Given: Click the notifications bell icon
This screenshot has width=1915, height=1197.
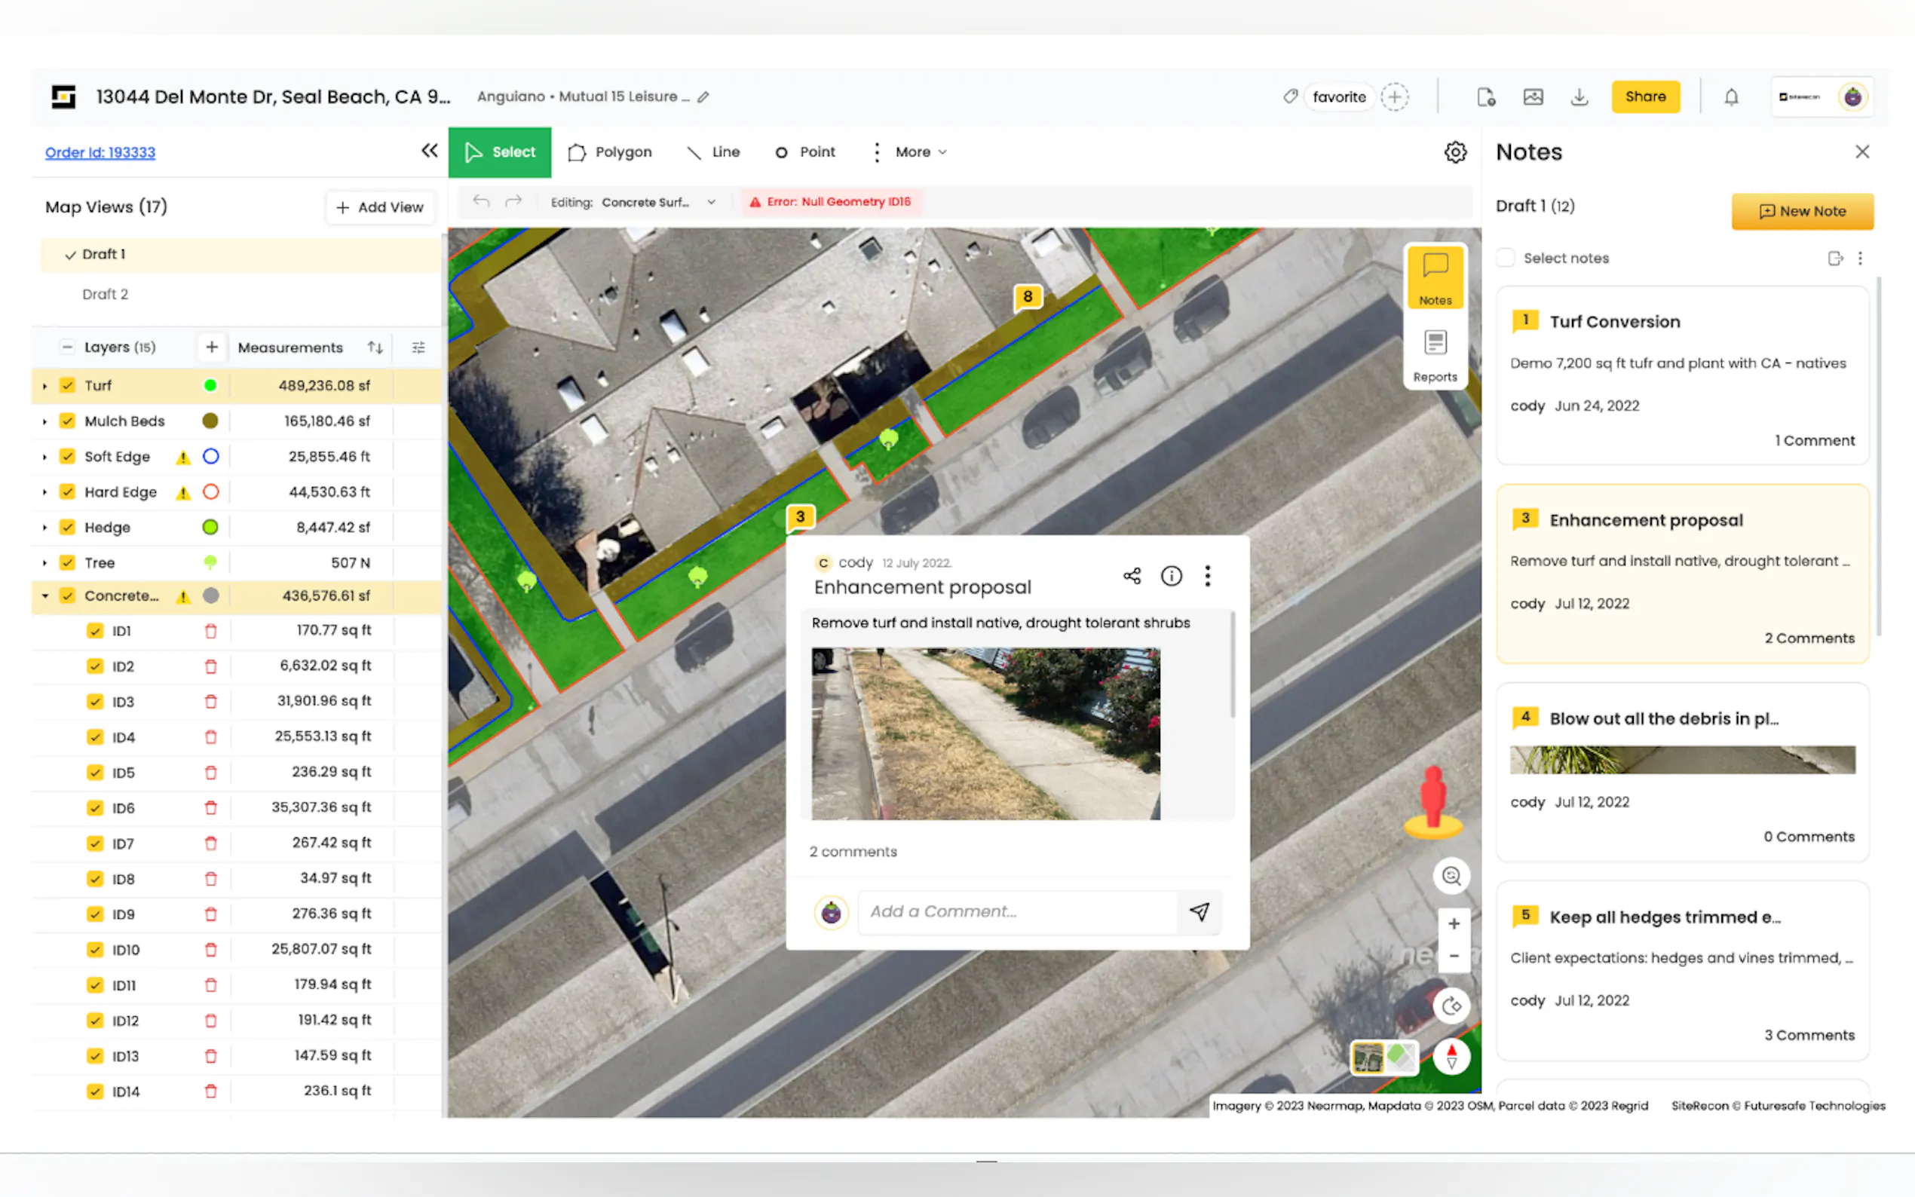Looking at the screenshot, I should pos(1731,96).
